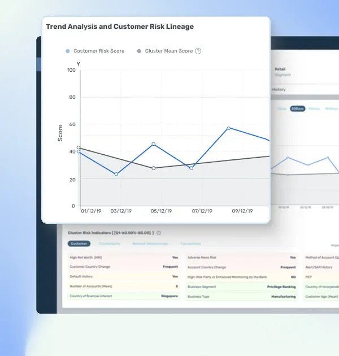
Task: Click the '01/12/19' axis date label
Action: click(x=91, y=211)
